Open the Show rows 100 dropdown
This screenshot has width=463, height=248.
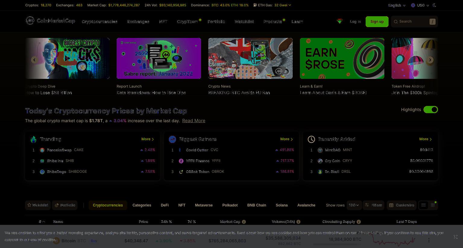(x=354, y=205)
